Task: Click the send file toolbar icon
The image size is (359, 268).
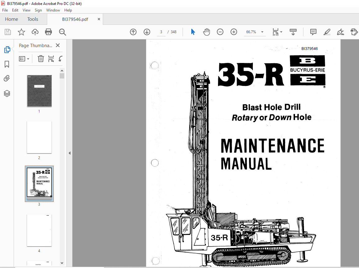Action: 354,32
